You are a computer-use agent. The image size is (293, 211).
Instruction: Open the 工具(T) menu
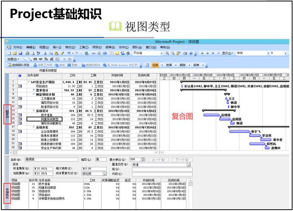click(84, 47)
